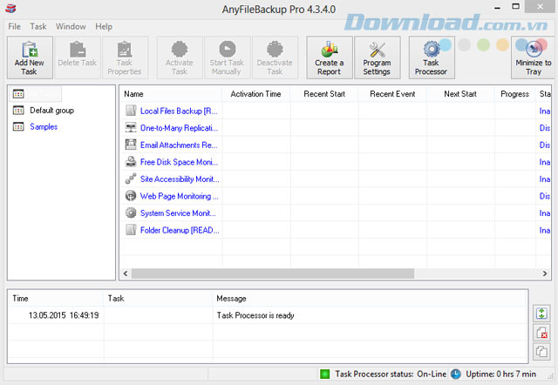Select the highlighted top group in the tree
This screenshot has width=558, height=385.
37,94
